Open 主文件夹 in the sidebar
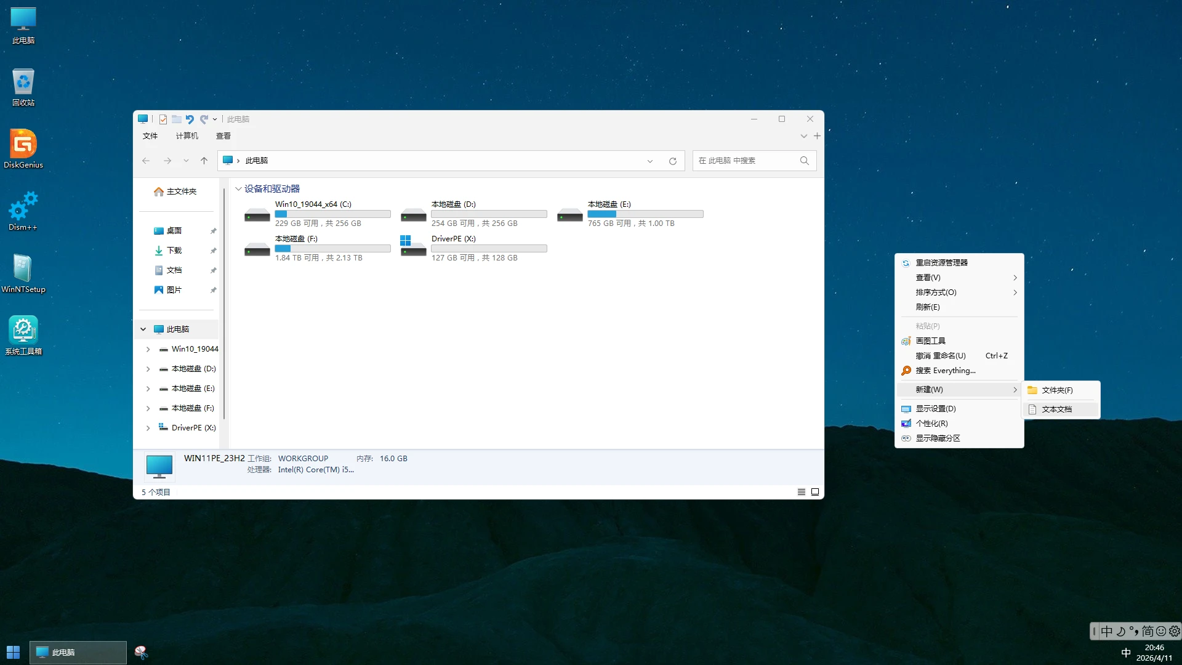The image size is (1182, 665). pos(175,191)
